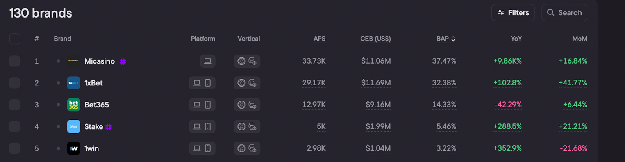Click purple hashtag badge next to Micasino
This screenshot has height=162, width=625.
(123, 61)
